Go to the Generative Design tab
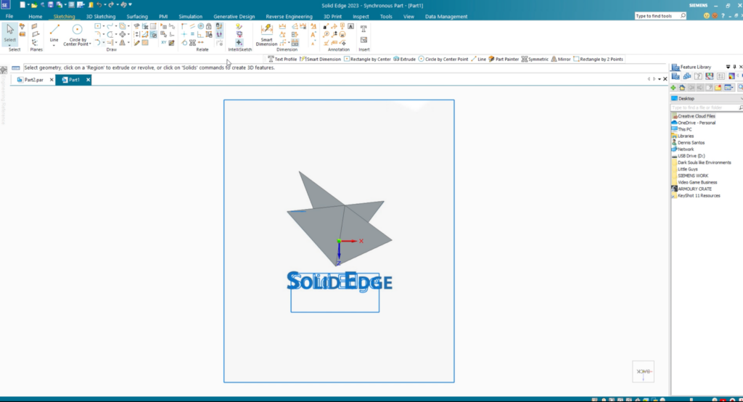 (x=234, y=16)
